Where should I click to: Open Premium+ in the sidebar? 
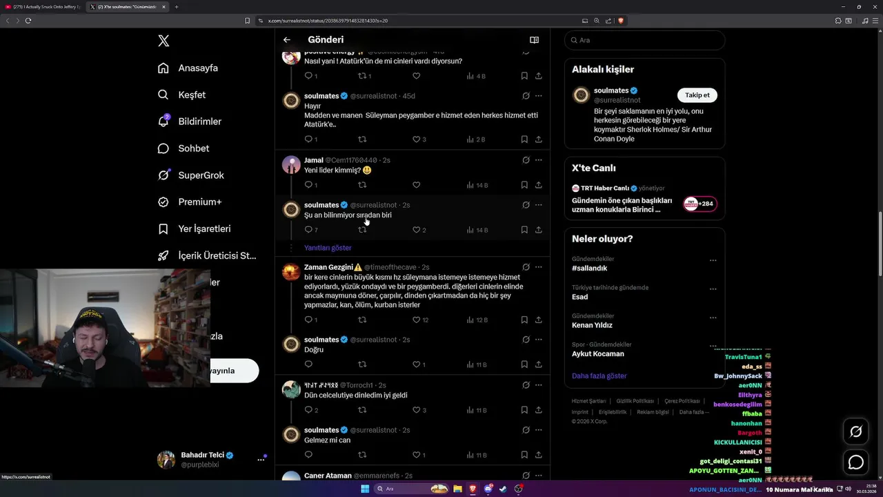coord(190,202)
